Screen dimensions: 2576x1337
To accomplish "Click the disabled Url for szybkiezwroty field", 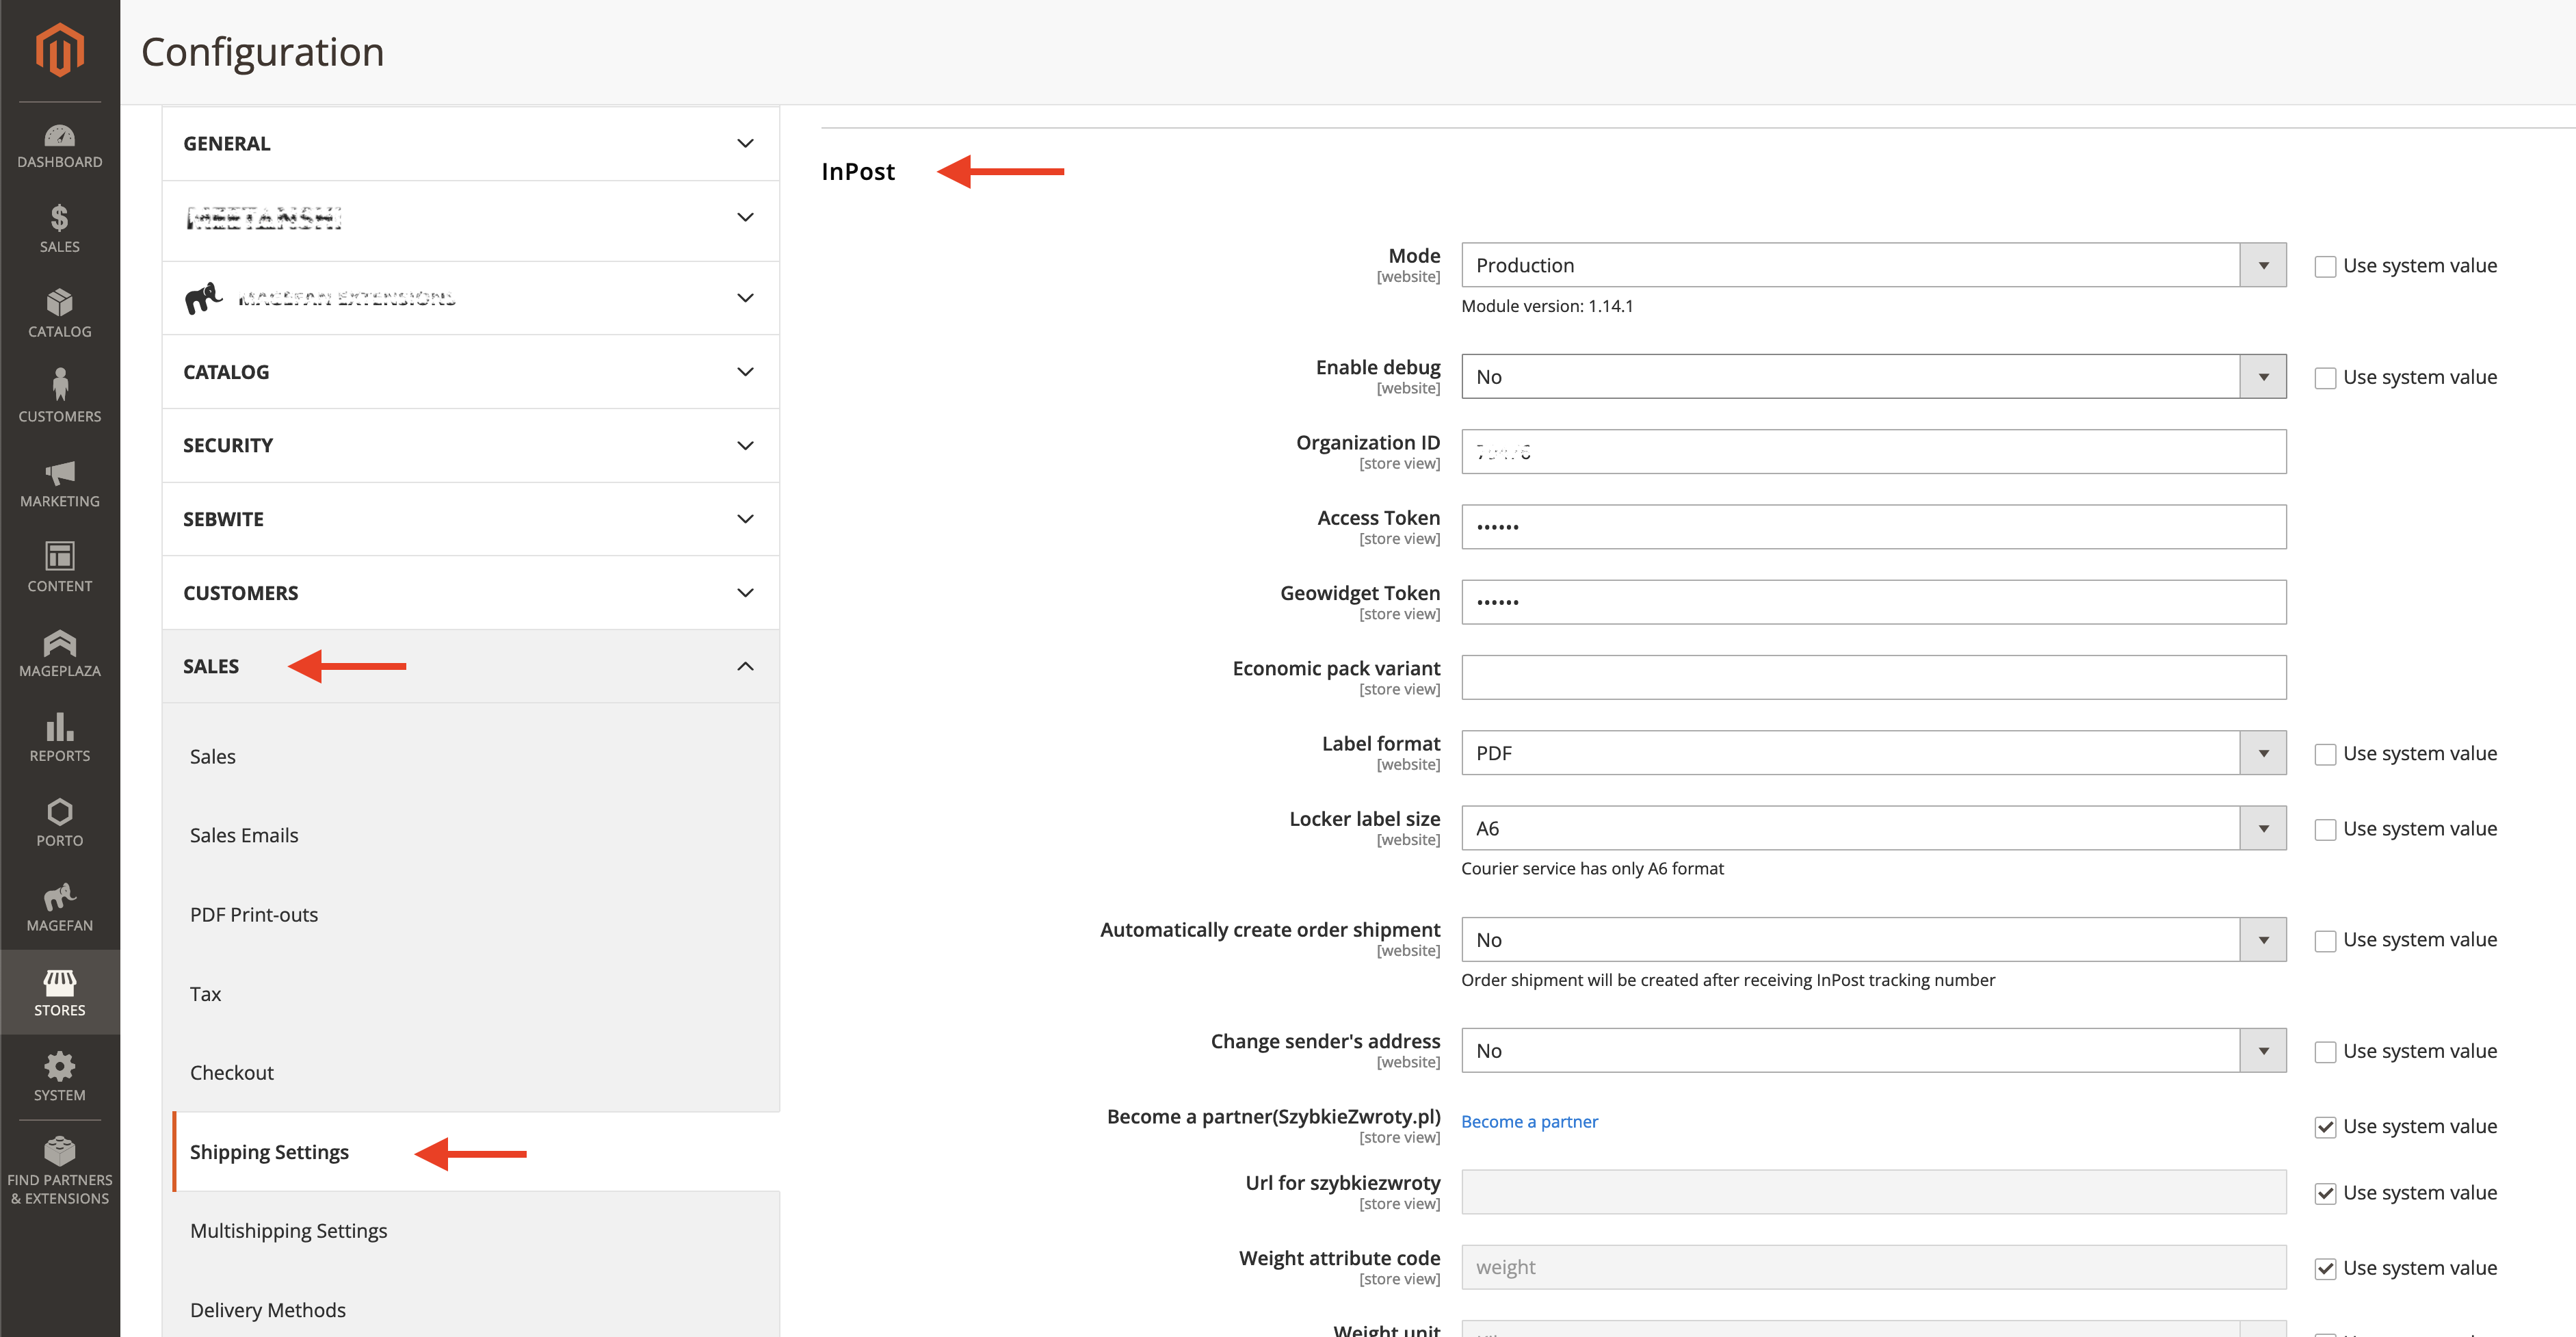I will pyautogui.click(x=1873, y=1192).
